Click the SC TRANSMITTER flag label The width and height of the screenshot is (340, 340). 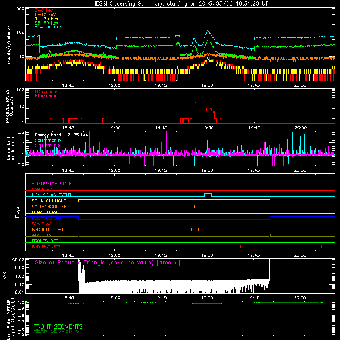(x=49, y=206)
